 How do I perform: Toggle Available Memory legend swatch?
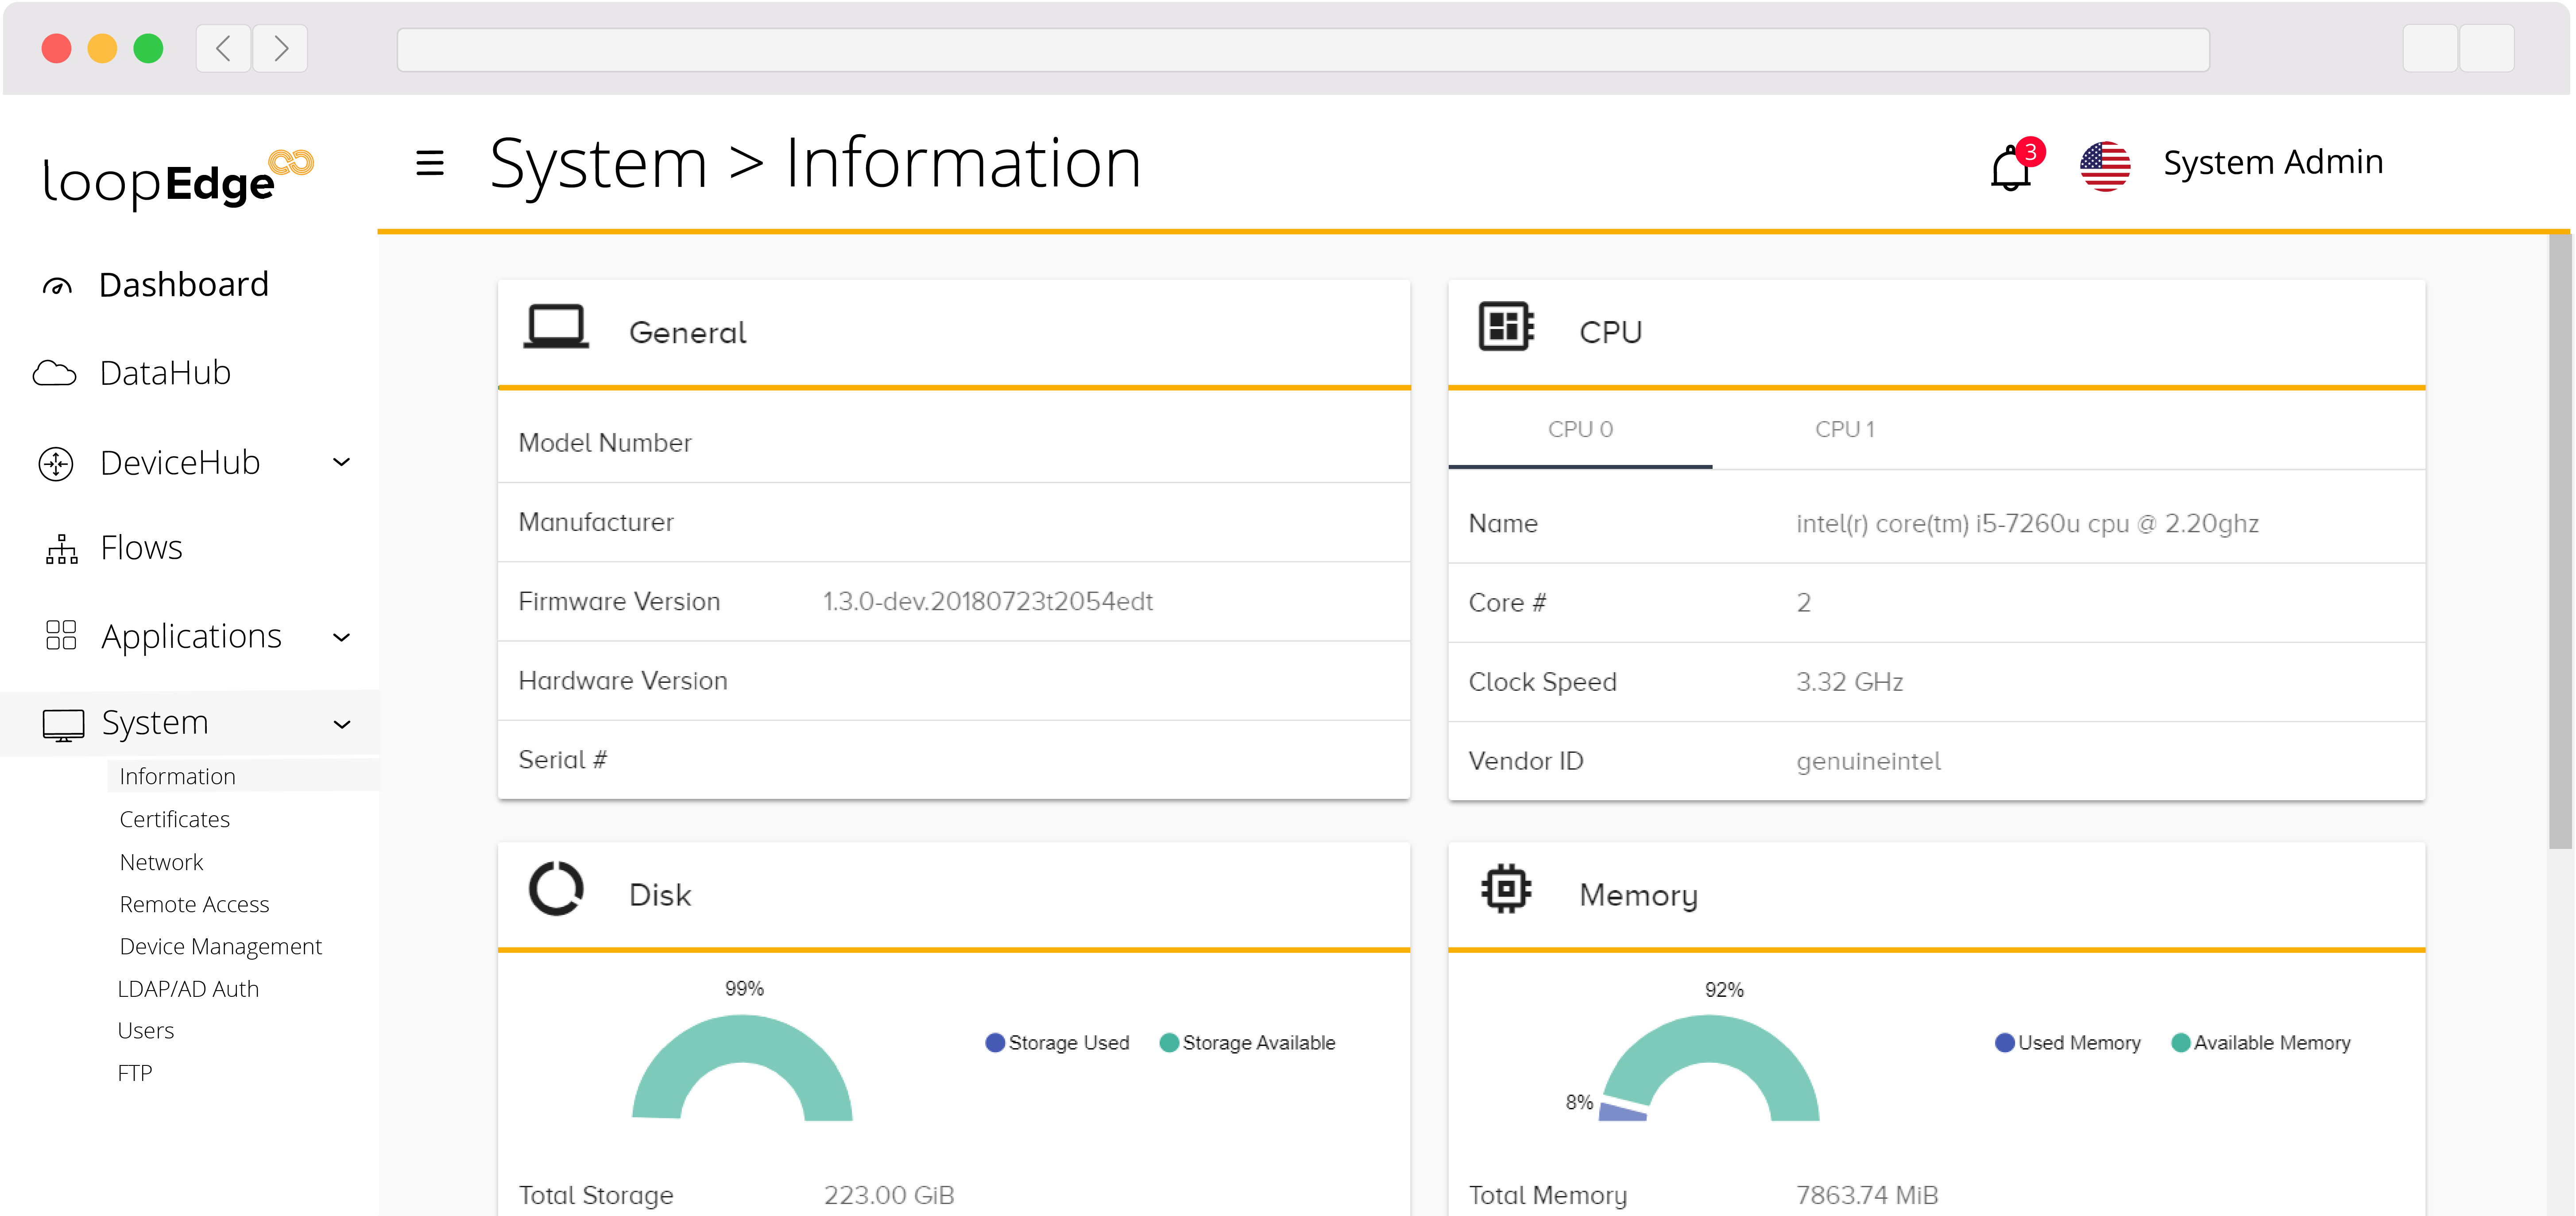2181,1043
